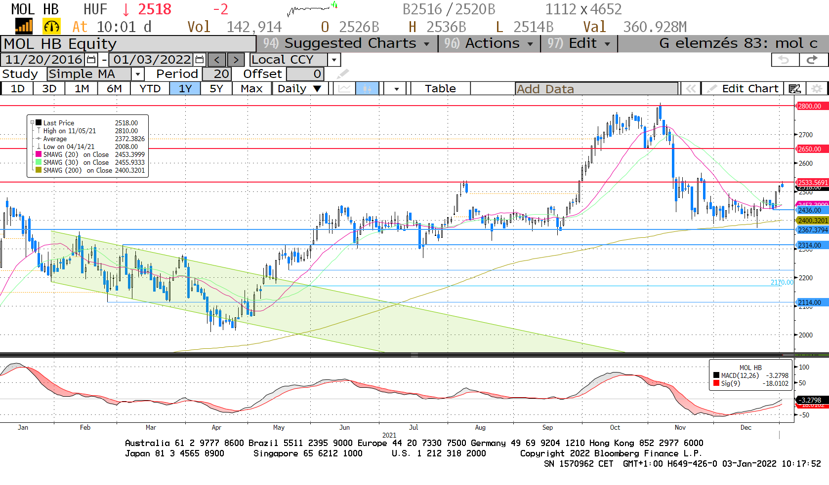The image size is (829, 485).
Task: Select the 1M time range
Action: coord(82,88)
